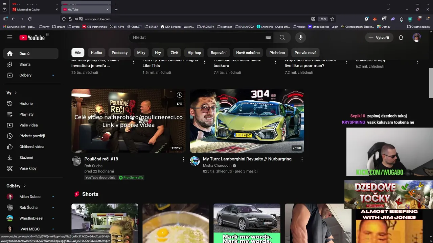Open more options for 7,2 mil. zhlédnutí video
This screenshot has height=243, width=433.
click(346, 62)
